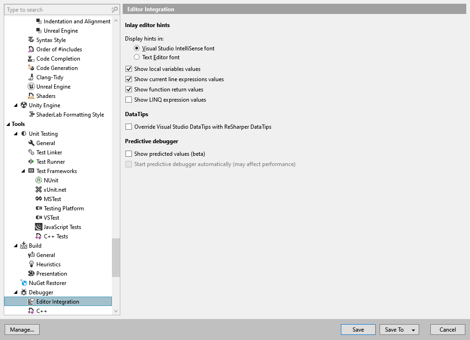Screen dimensions: 470x340
Task: Select the HLSL Shaders icon
Action: [32, 96]
